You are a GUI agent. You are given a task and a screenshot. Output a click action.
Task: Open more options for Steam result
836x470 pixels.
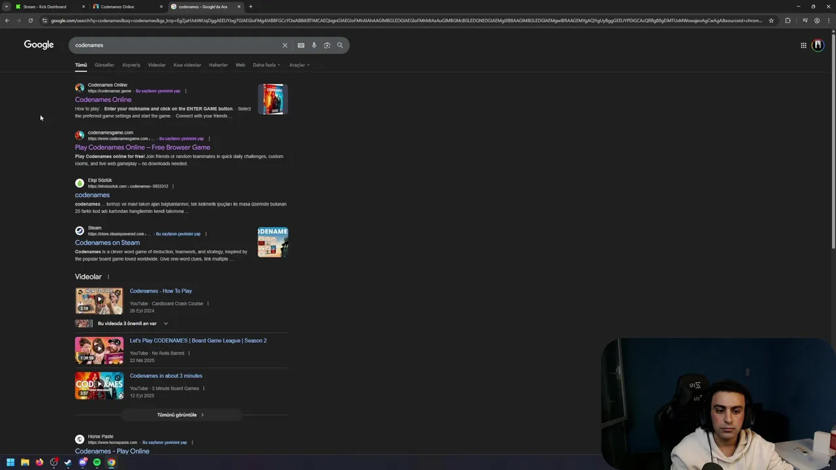[x=206, y=234]
